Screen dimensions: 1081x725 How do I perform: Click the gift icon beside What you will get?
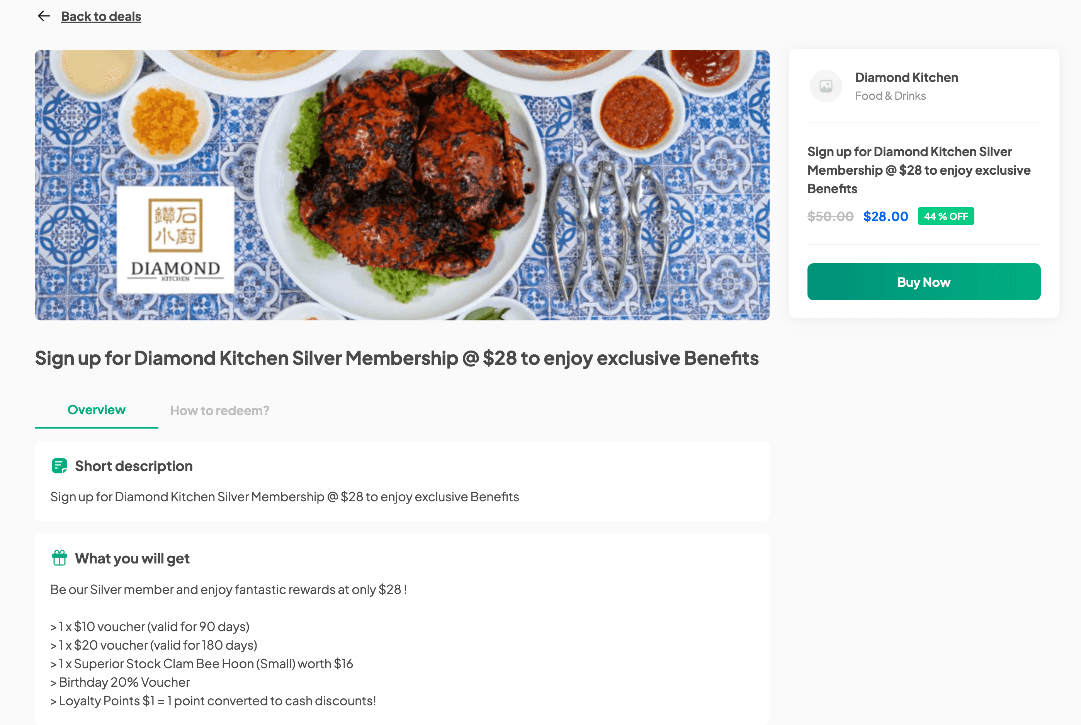[59, 558]
